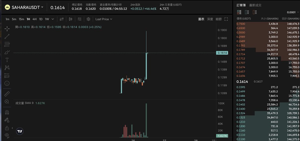This screenshot has width=300, height=141.
Task: Show asks-only order book view
Action: [255, 12]
